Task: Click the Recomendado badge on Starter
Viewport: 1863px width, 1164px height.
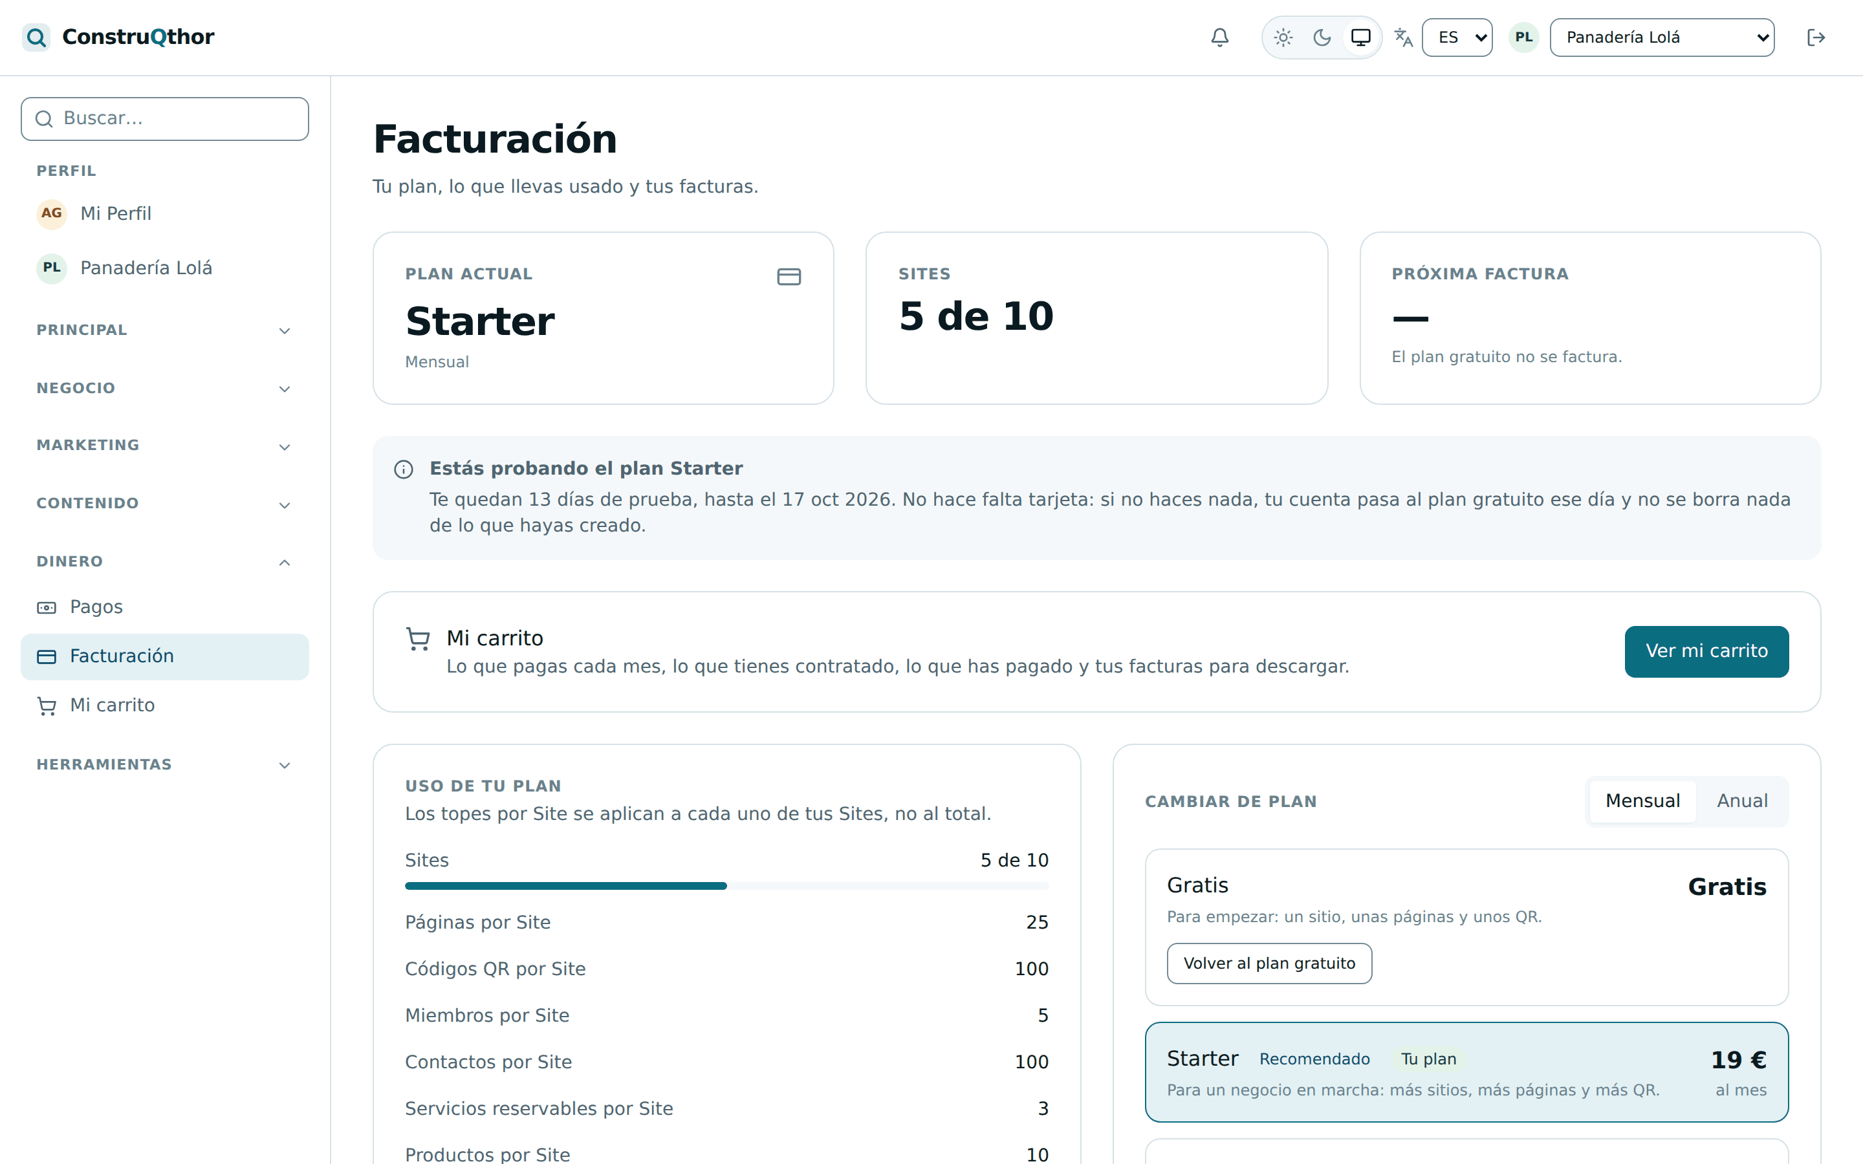Action: [x=1314, y=1059]
